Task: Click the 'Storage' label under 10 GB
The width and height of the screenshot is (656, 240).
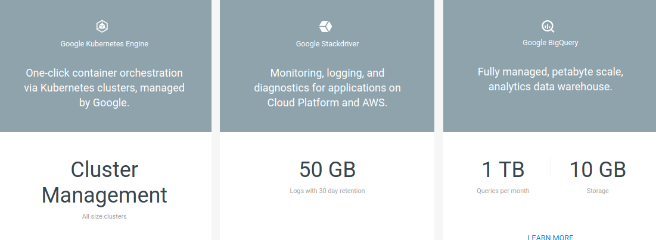Action: [597, 191]
